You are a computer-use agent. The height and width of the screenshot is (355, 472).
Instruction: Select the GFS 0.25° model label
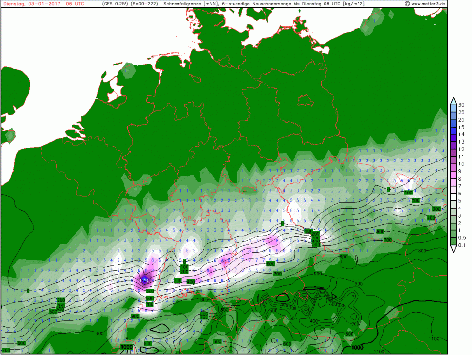tap(115, 4)
